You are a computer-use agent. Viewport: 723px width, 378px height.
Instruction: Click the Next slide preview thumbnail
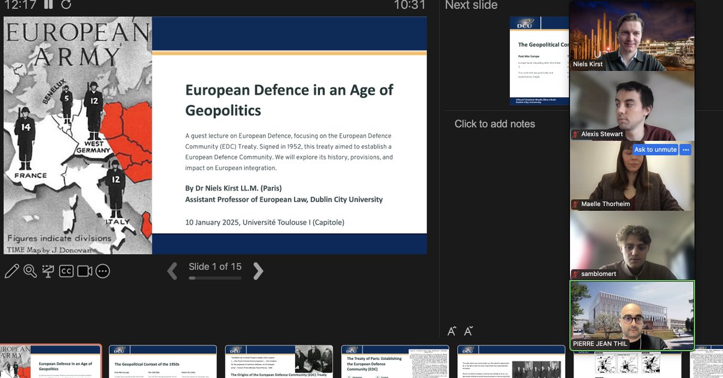point(540,61)
